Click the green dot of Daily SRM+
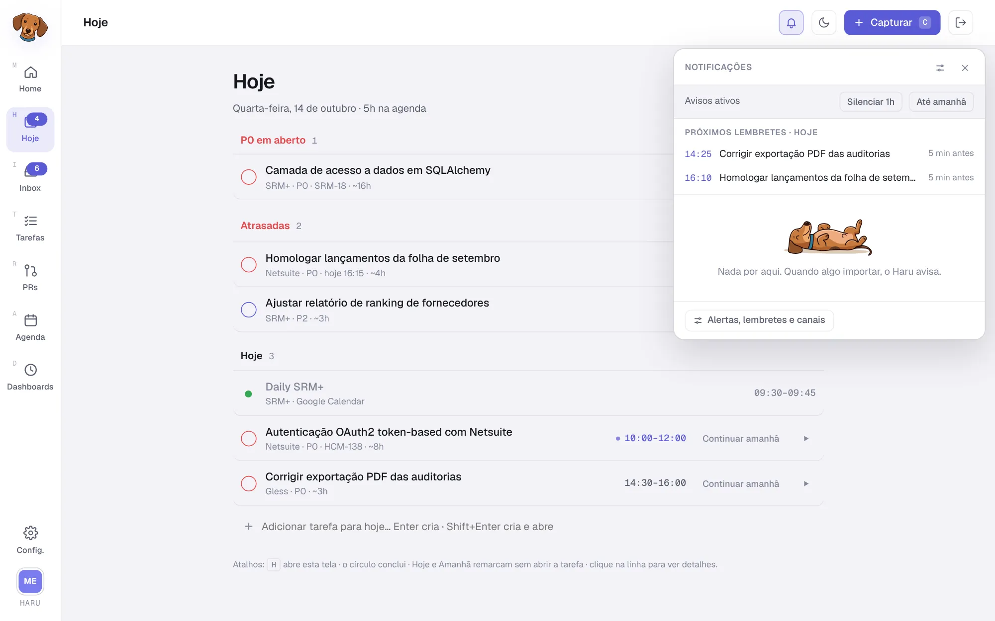This screenshot has height=621, width=995. click(x=248, y=394)
